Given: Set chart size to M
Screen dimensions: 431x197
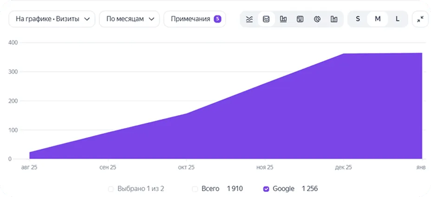Looking at the screenshot, I should pos(378,19).
